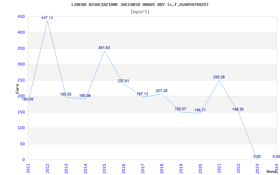This screenshot has height=175, width=280.
Task: Click the 195.50 value label
Action: (x=65, y=94)
